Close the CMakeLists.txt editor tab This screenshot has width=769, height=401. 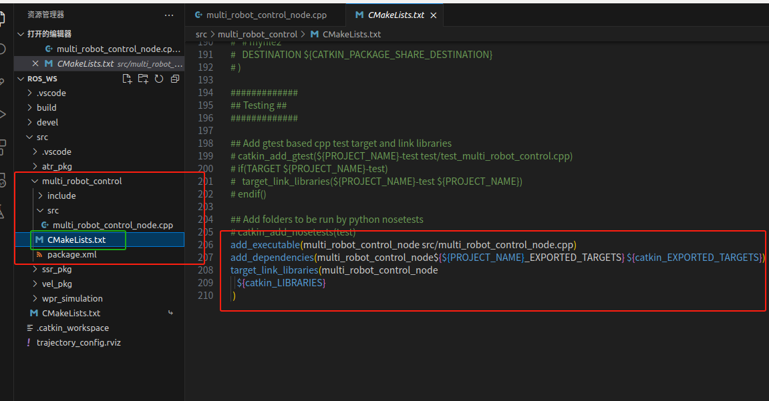434,15
